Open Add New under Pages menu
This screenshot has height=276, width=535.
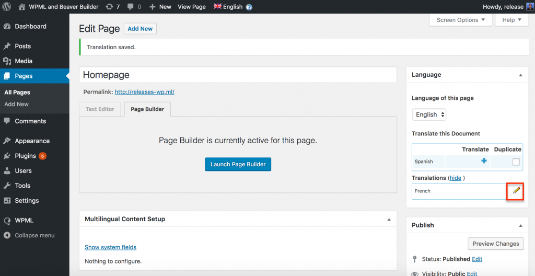click(16, 104)
